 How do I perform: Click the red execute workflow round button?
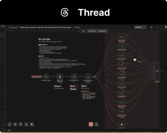point(91,124)
